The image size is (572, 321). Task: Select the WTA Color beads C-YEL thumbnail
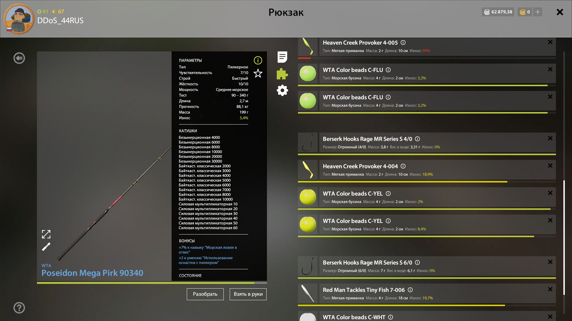[308, 197]
